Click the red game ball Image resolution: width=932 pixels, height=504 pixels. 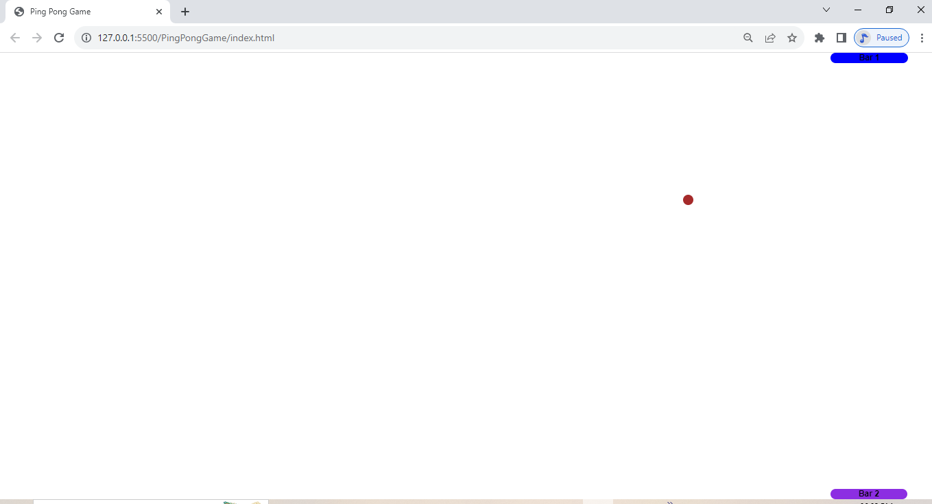688,200
